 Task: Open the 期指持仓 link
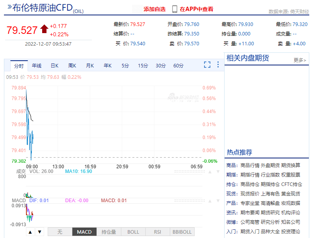click(x=270, y=184)
